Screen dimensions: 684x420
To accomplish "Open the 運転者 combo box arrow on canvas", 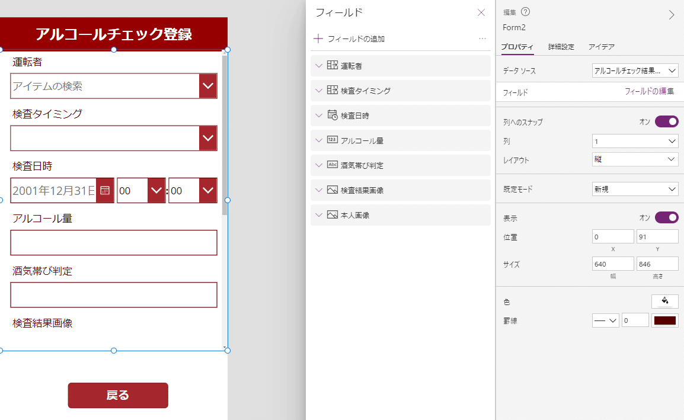I will [208, 86].
